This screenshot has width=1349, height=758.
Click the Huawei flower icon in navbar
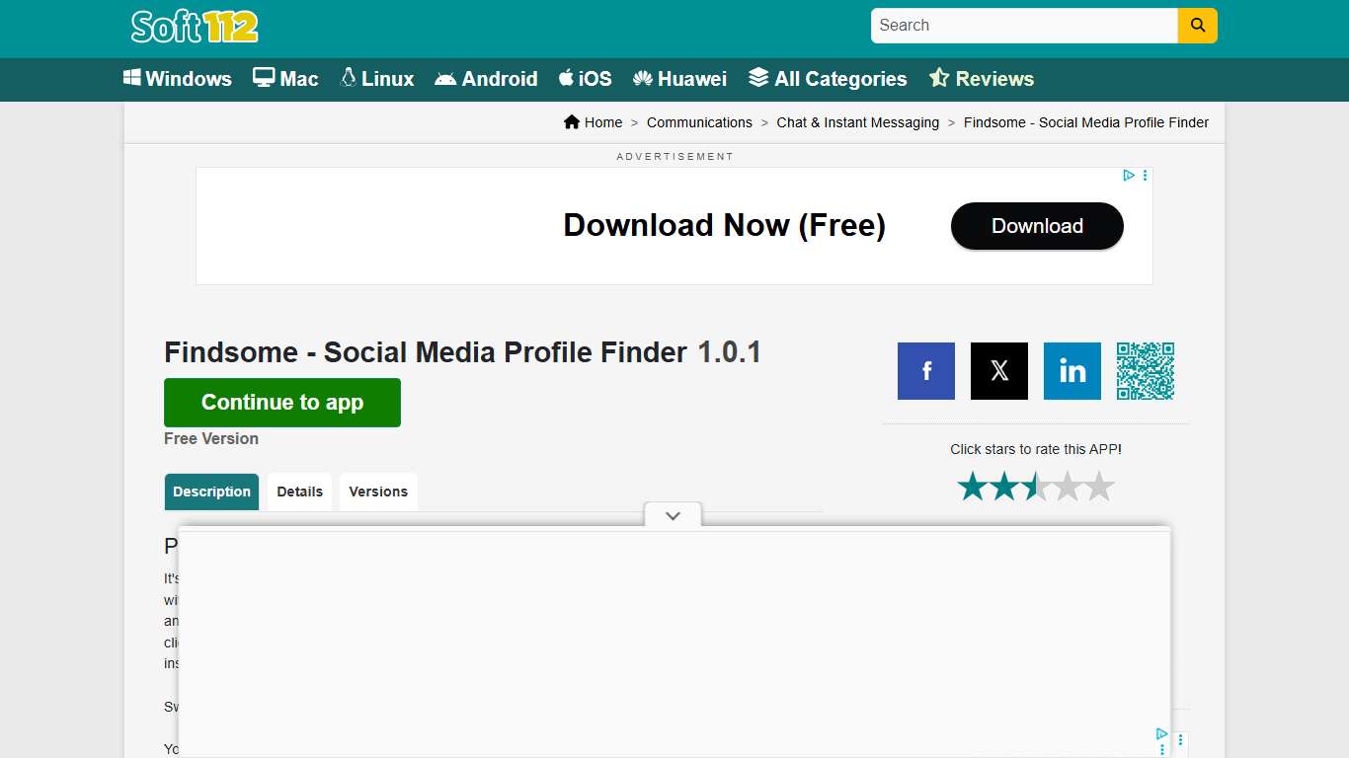[643, 77]
